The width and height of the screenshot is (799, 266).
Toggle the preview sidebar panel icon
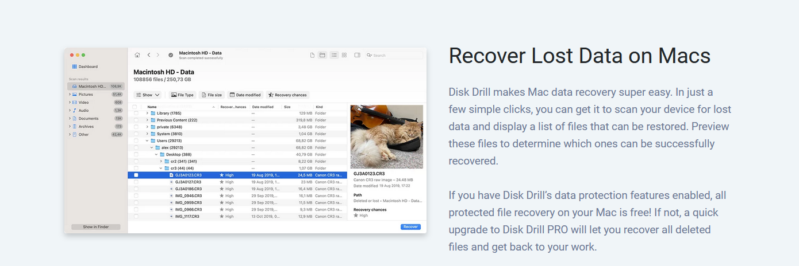tap(357, 55)
